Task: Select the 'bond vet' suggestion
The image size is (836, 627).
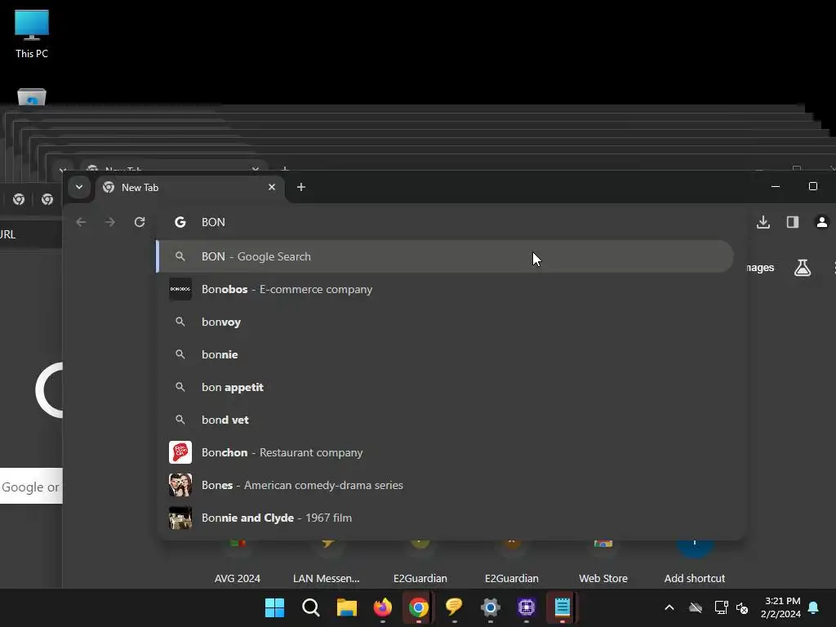Action: (x=445, y=420)
